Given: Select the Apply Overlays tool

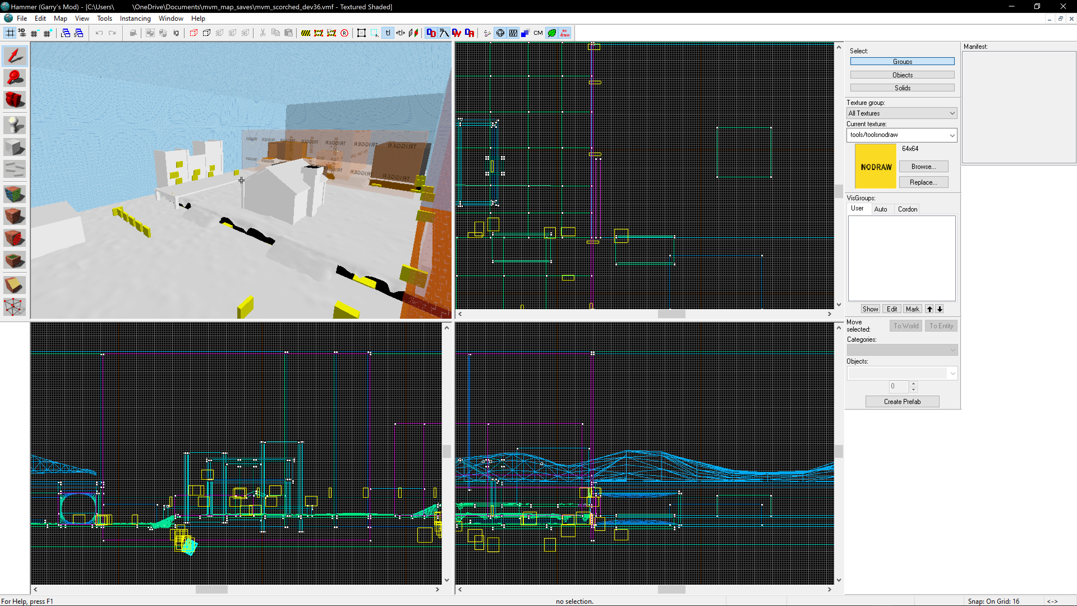Looking at the screenshot, I should (15, 260).
